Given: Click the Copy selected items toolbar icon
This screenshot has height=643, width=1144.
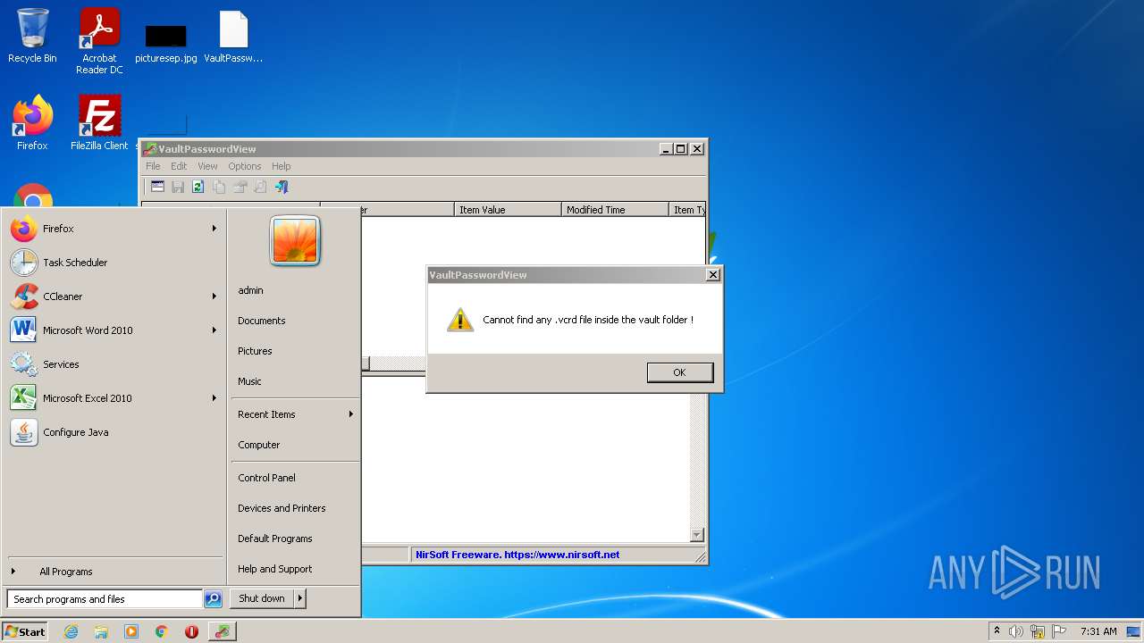Looking at the screenshot, I should pos(219,187).
